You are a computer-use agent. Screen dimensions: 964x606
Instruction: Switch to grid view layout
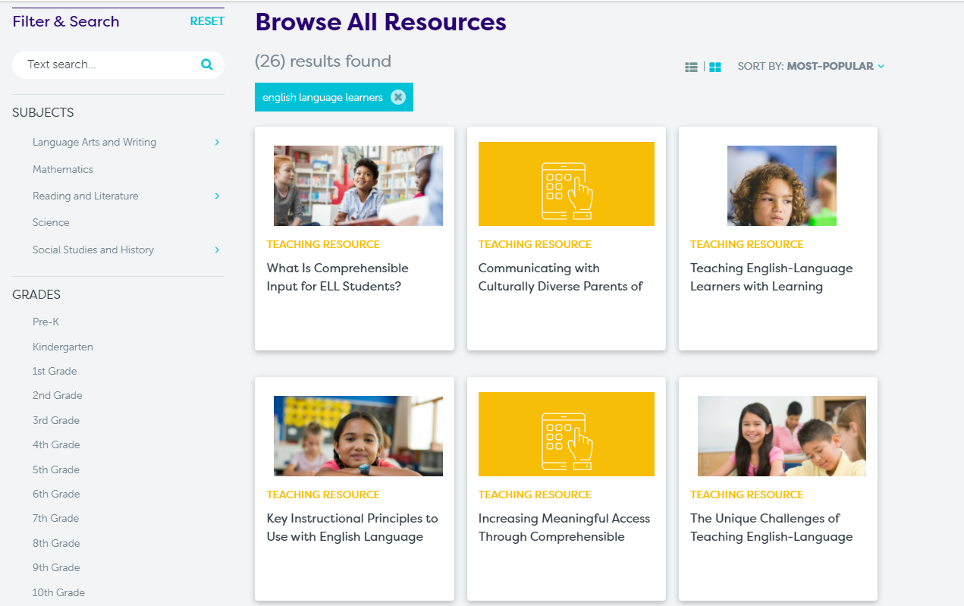click(714, 67)
